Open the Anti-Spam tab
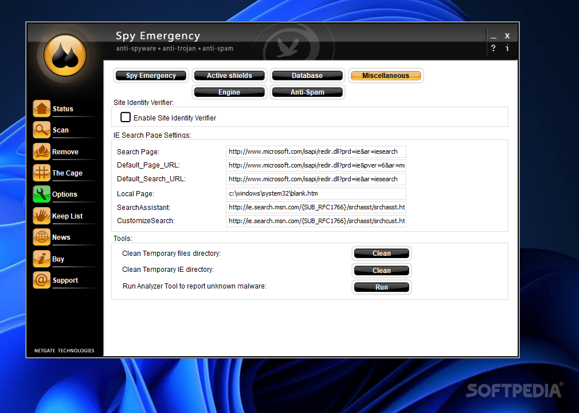Viewport: 579px width, 413px height. (307, 92)
